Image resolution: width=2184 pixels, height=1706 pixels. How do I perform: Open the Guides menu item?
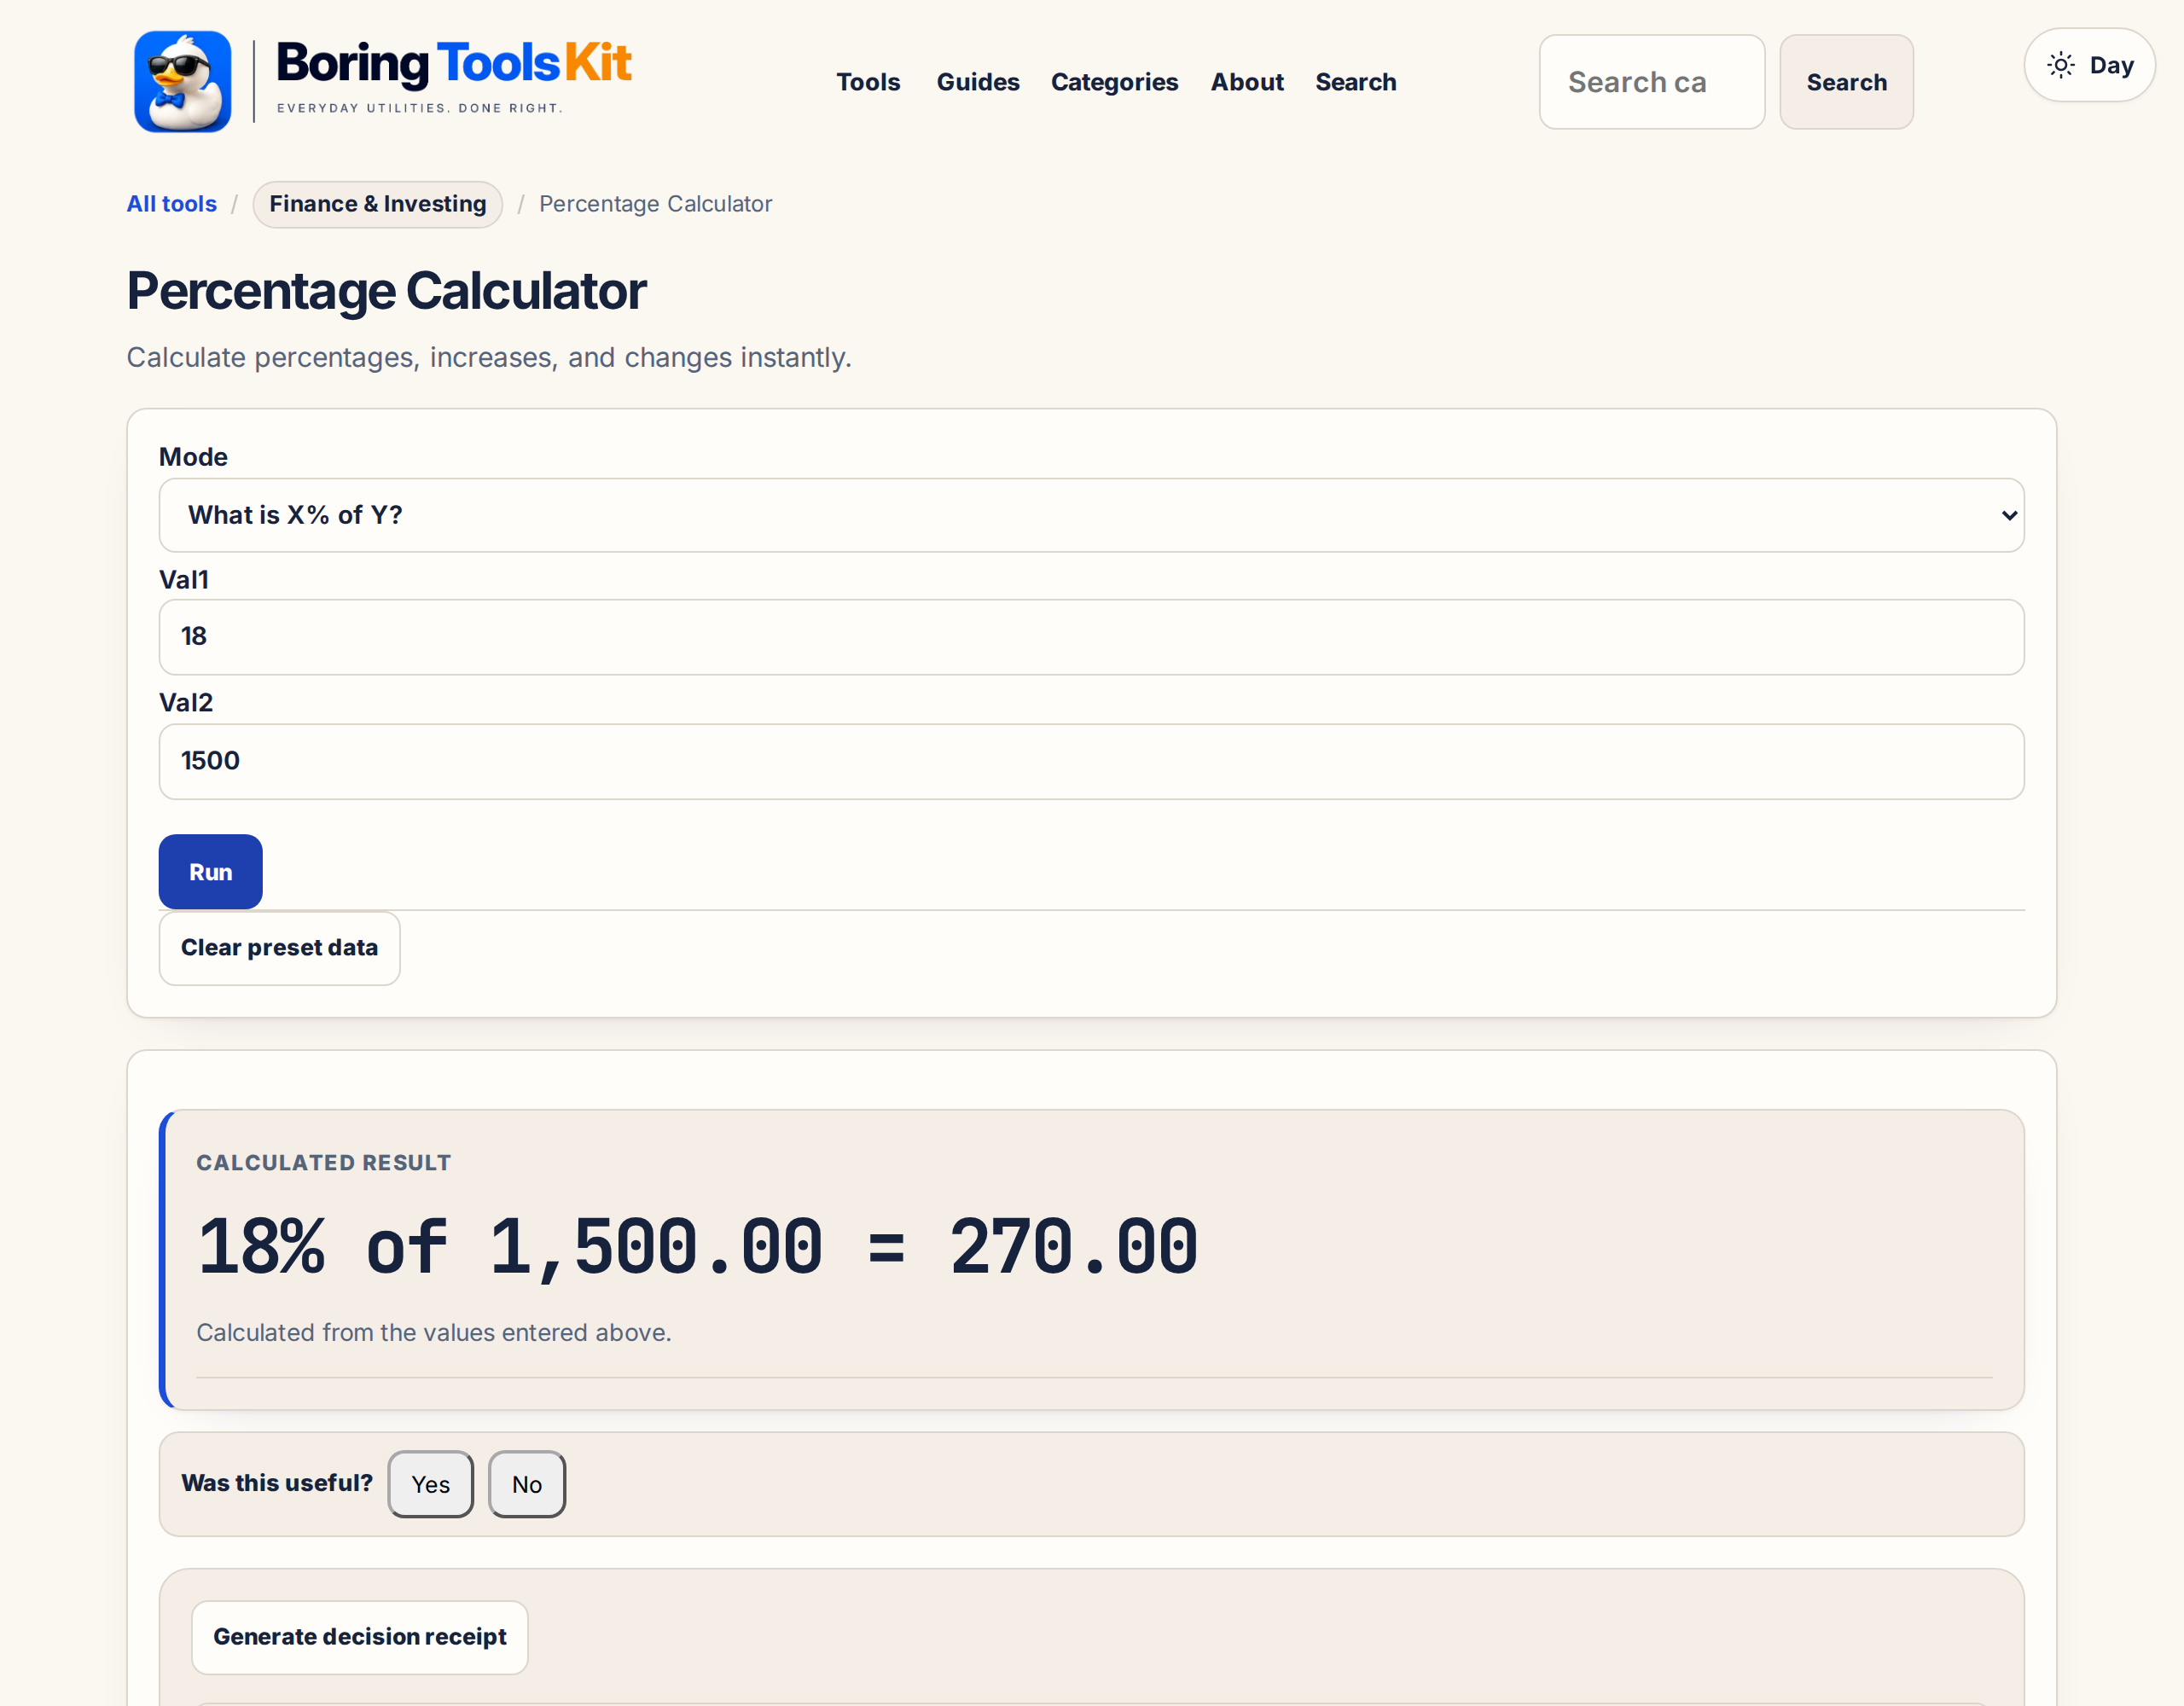(x=977, y=82)
